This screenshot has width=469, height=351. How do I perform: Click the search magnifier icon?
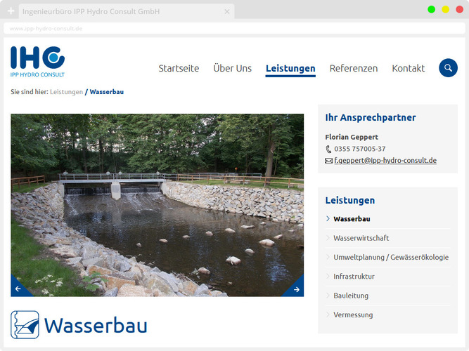[448, 68]
